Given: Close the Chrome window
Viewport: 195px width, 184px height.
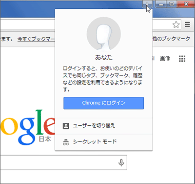Looking at the screenshot, I should point(186,4).
